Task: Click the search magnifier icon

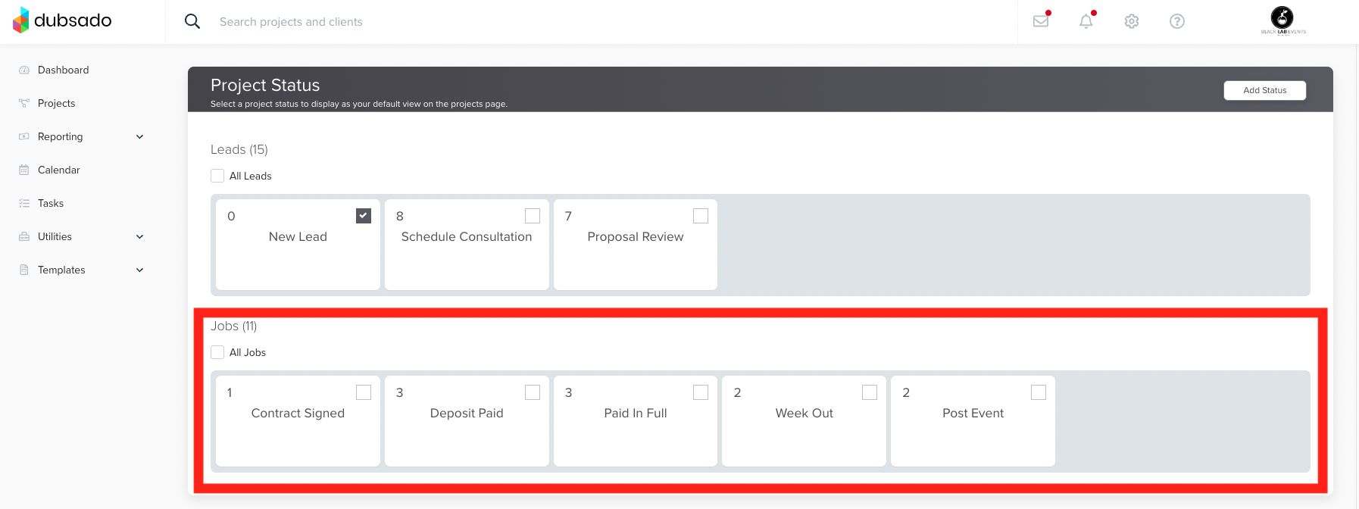Action: click(x=192, y=21)
